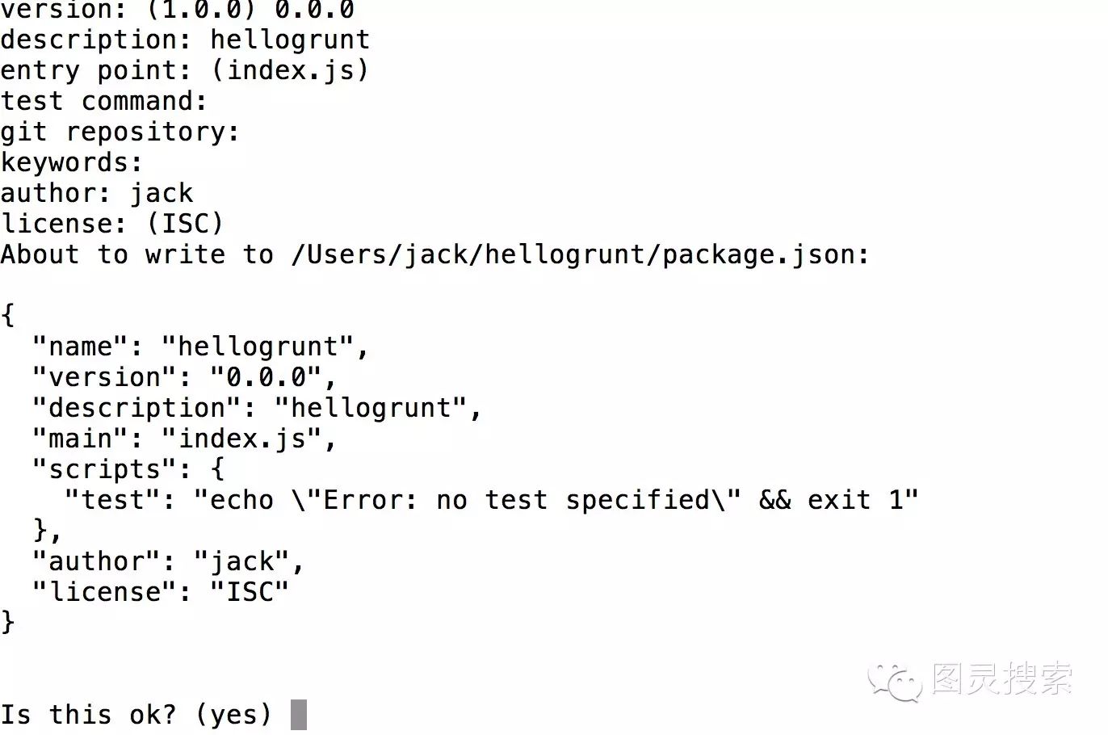Click the "license": "ISC" JSON line
Screen dimensions: 1108x735
[160, 592]
